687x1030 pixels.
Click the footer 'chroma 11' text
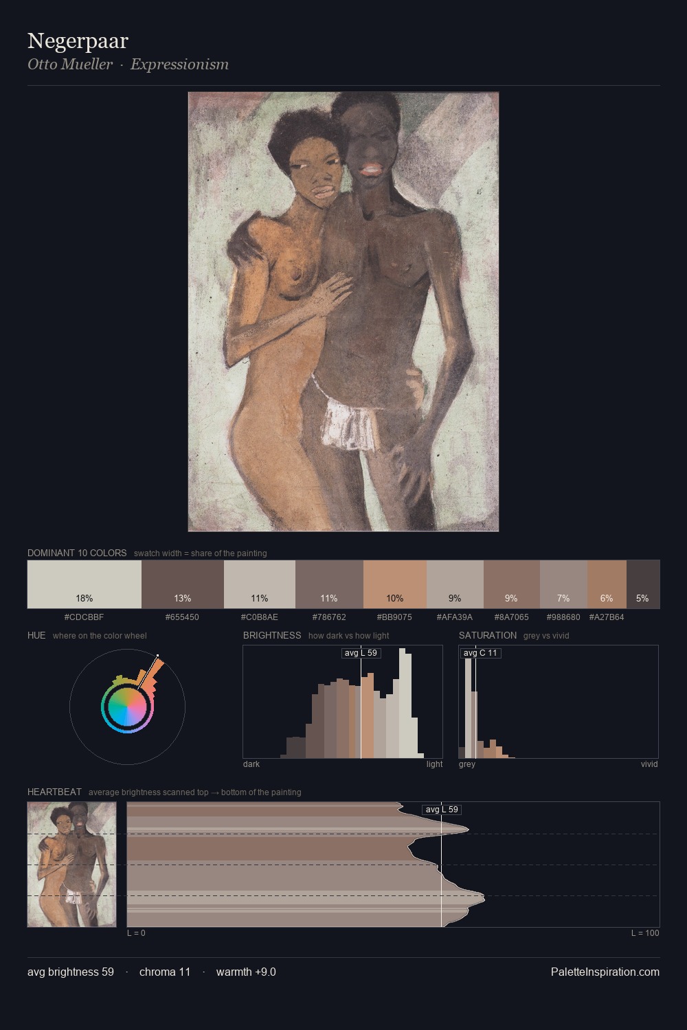point(165,972)
